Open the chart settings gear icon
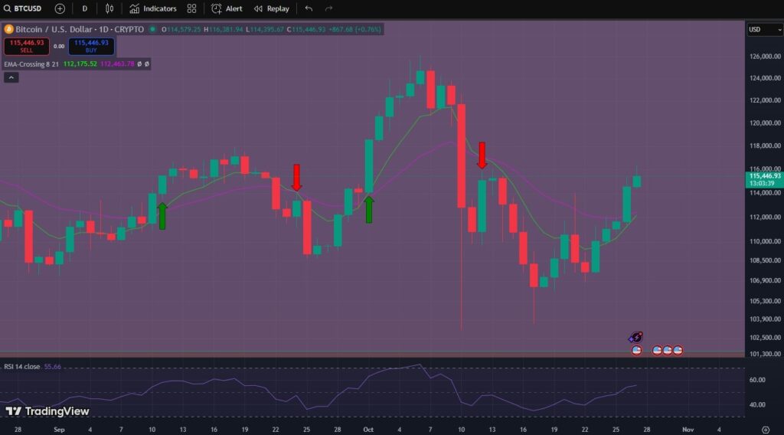This screenshot has width=784, height=435. point(765,430)
